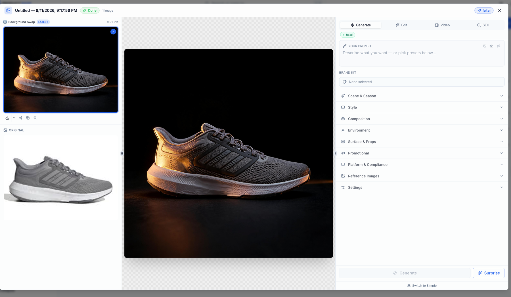This screenshot has width=511, height=297.
Task: Copy the generated image via copy icon
Action: (x=28, y=118)
